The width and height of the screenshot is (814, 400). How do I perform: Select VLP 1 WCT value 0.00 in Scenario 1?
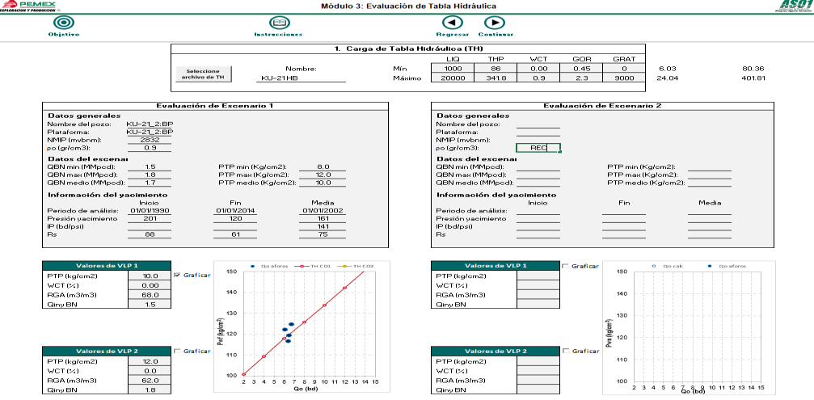(x=150, y=285)
